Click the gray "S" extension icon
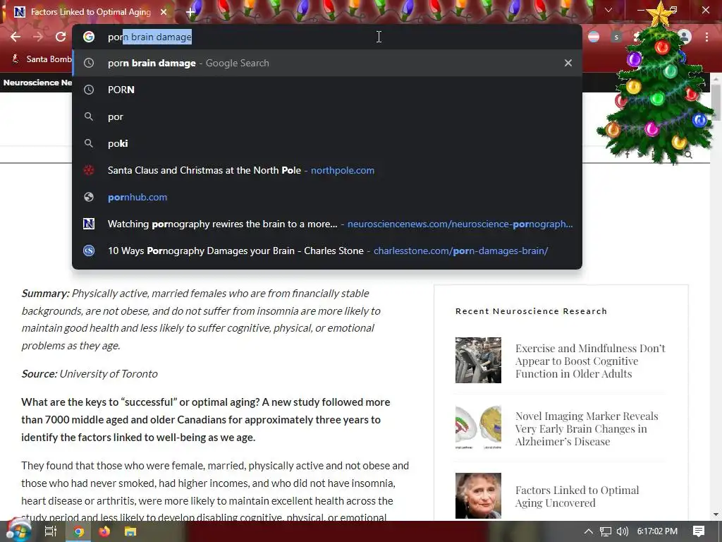Viewport: 722px width, 542px height. 616,37
